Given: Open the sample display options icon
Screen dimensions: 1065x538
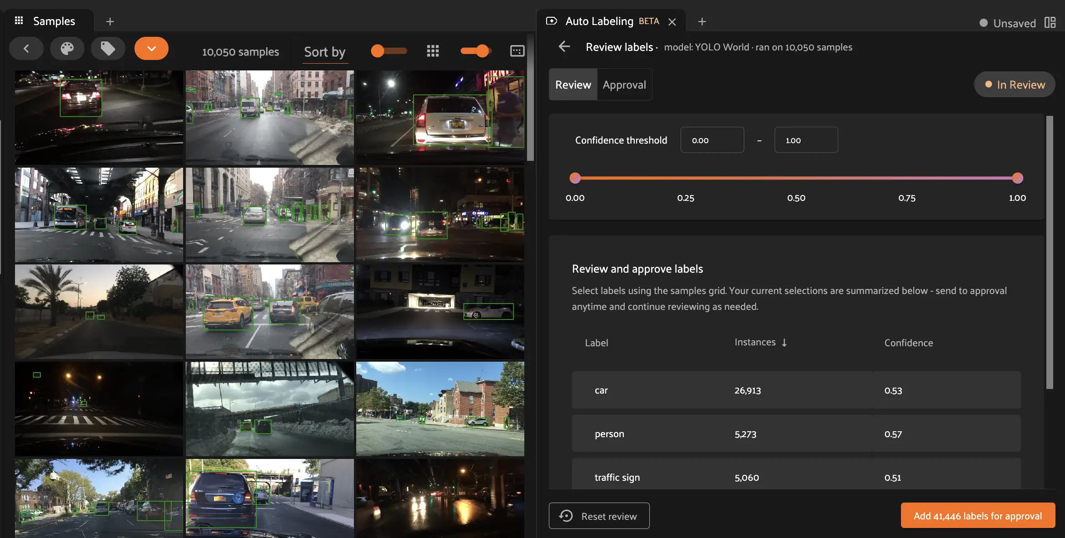Looking at the screenshot, I should tap(517, 51).
